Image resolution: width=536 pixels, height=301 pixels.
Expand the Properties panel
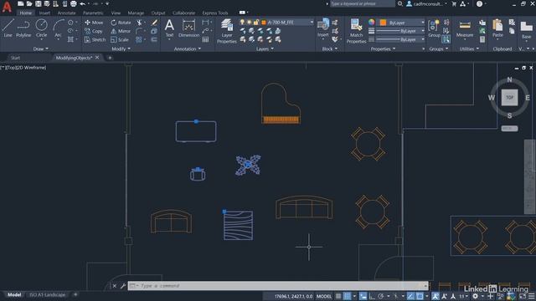pos(383,48)
